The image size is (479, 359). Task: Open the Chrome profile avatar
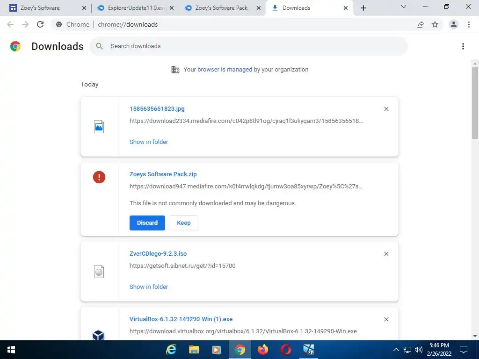454,24
